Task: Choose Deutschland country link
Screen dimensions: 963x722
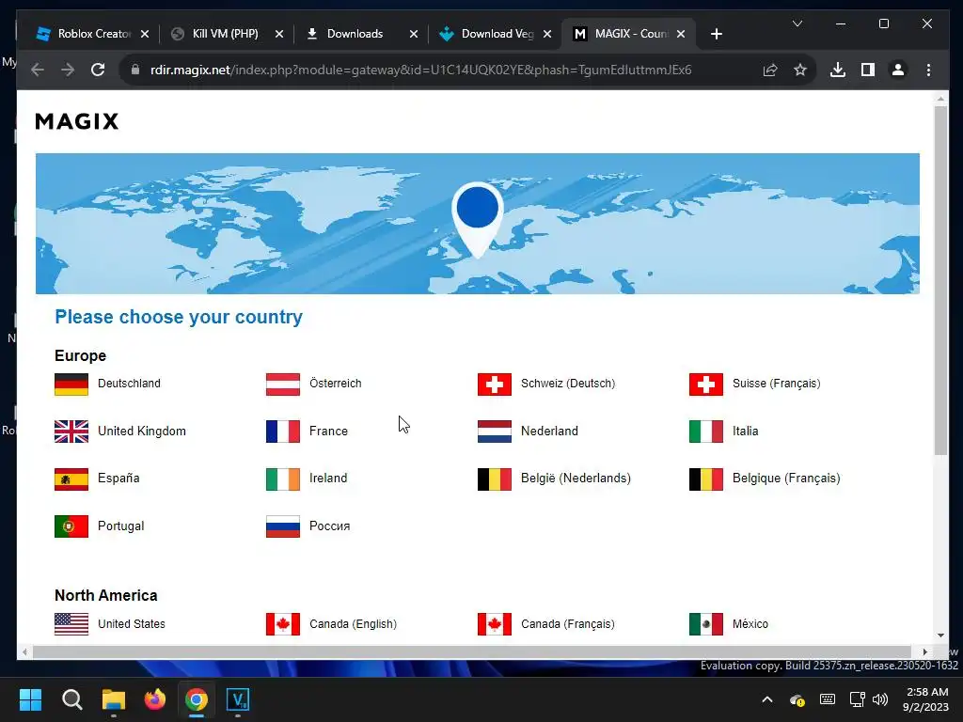Action: pos(129,384)
